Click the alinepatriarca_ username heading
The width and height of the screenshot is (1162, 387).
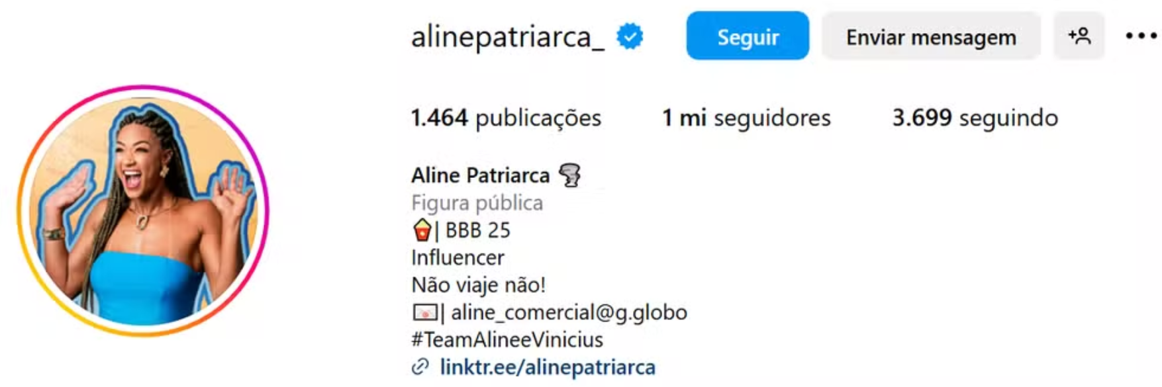[507, 37]
